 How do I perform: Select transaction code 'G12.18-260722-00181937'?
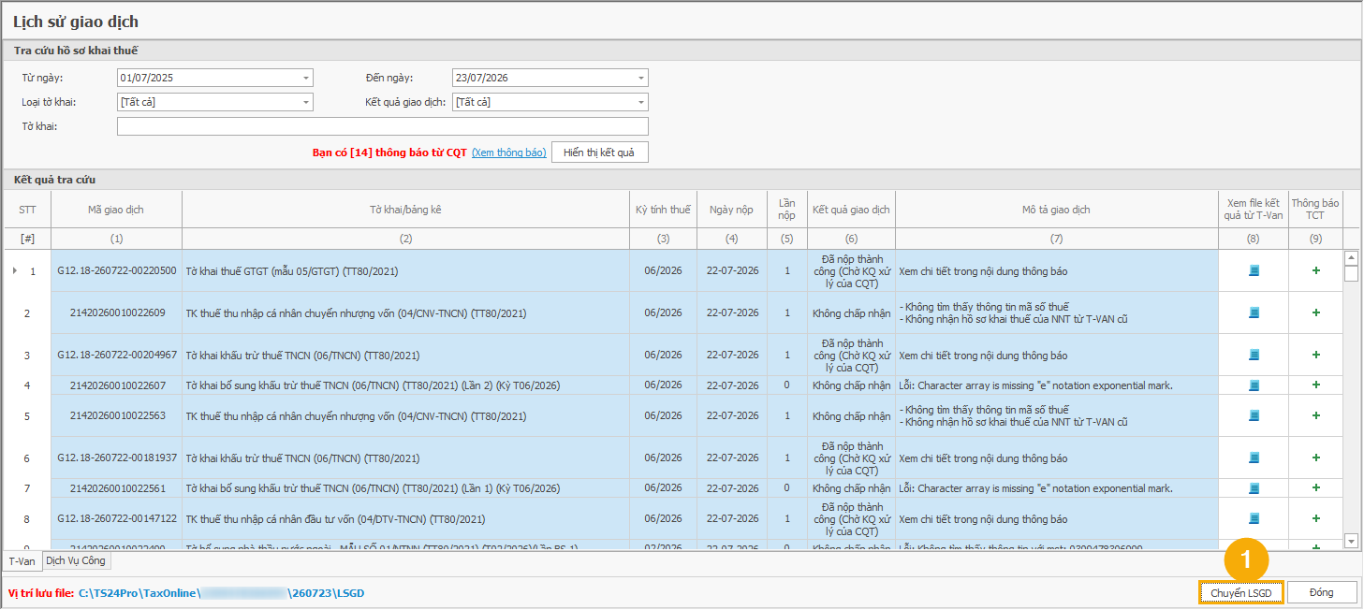coord(116,457)
